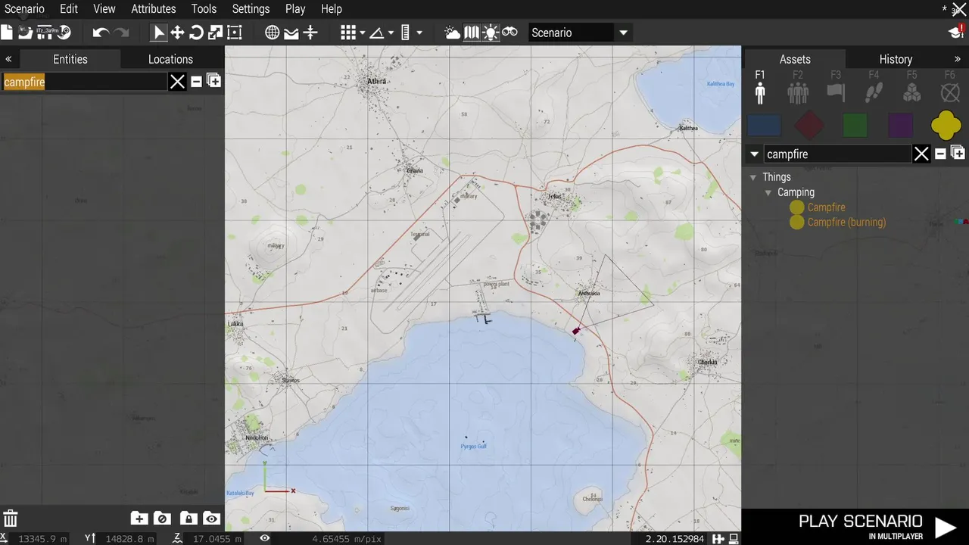Image resolution: width=969 pixels, height=545 pixels.
Task: Select the F3 Triggers flag mode
Action: 836,87
